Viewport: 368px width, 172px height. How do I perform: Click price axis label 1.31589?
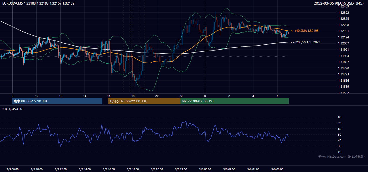coord(344,87)
